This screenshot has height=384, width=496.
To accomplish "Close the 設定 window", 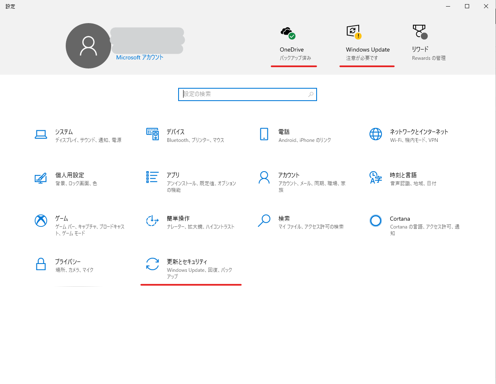I will point(486,6).
